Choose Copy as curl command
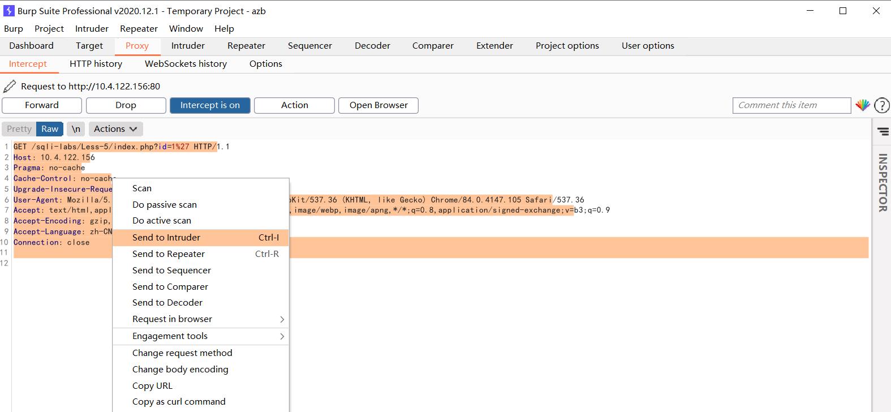 tap(201, 402)
